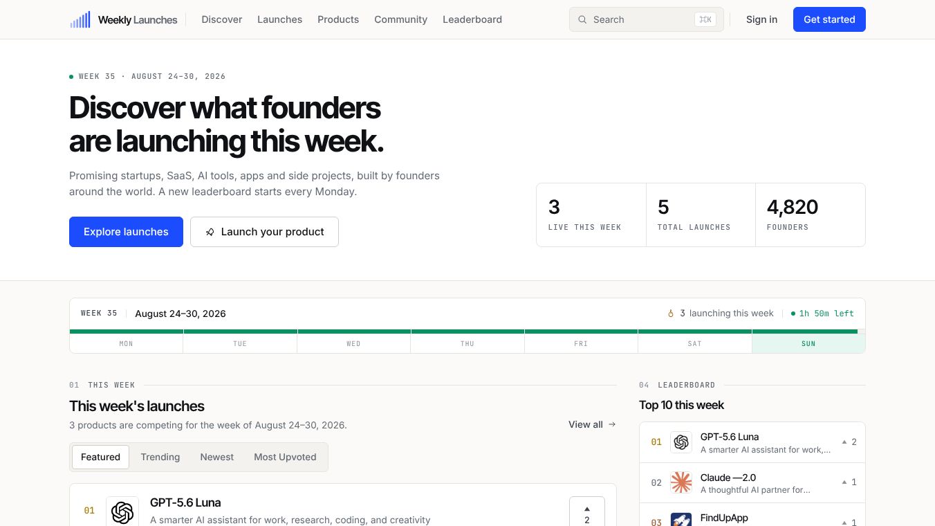The width and height of the screenshot is (935, 526).
Task: Select TUE on the week timeline
Action: pyautogui.click(x=240, y=343)
